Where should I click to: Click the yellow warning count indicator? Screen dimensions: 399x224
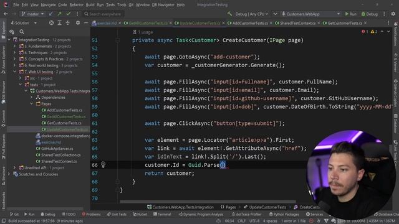(374, 32)
